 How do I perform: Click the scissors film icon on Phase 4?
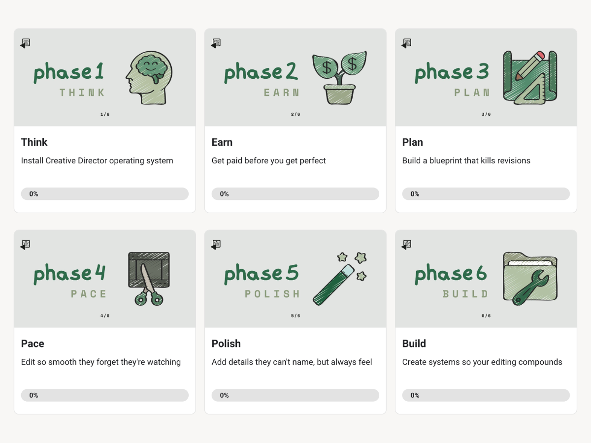(149, 279)
